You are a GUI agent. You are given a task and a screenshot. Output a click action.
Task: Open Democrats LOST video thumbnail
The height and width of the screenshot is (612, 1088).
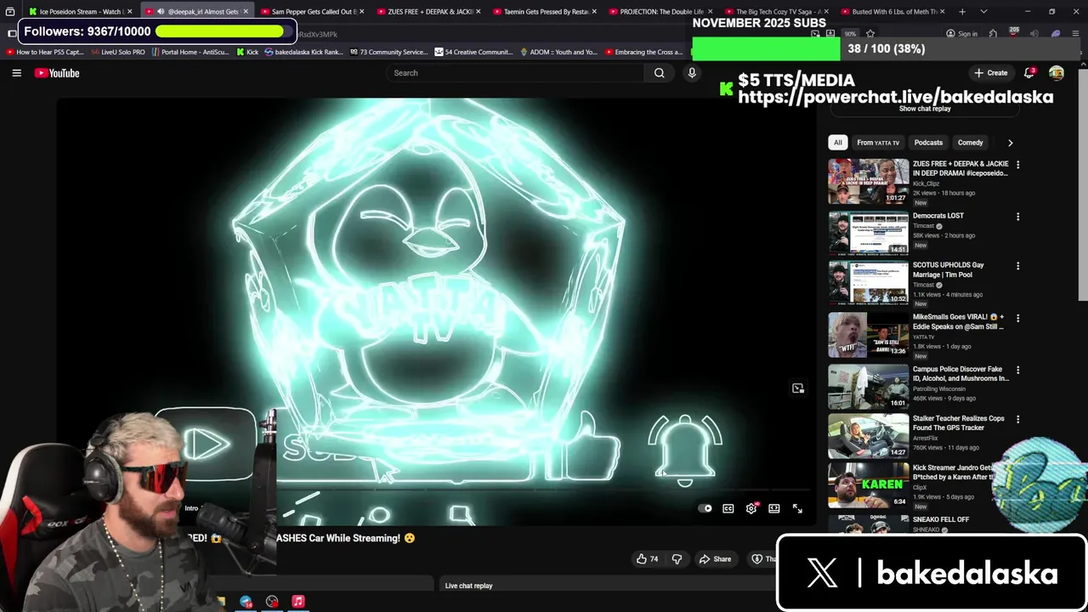coord(868,233)
